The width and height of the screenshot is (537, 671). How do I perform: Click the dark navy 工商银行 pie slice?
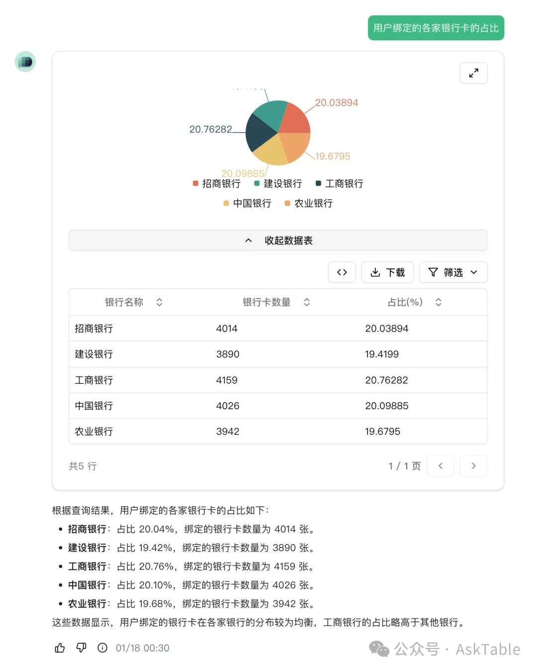pos(259,133)
